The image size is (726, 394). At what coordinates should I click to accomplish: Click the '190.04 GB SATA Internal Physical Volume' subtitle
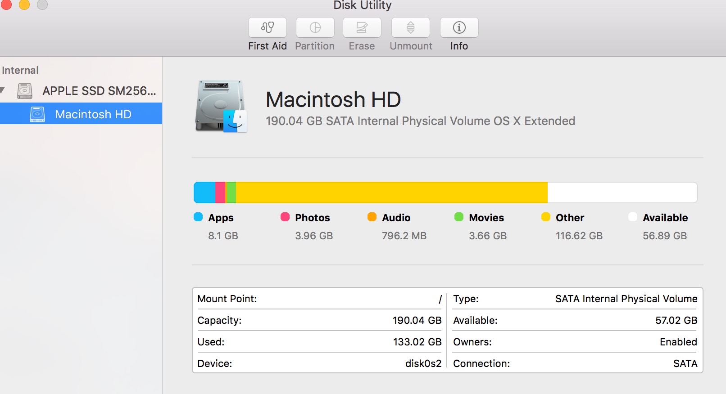tap(421, 121)
